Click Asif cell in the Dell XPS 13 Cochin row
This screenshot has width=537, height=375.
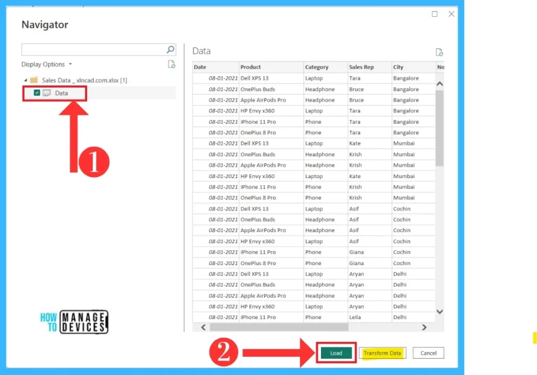pos(370,209)
